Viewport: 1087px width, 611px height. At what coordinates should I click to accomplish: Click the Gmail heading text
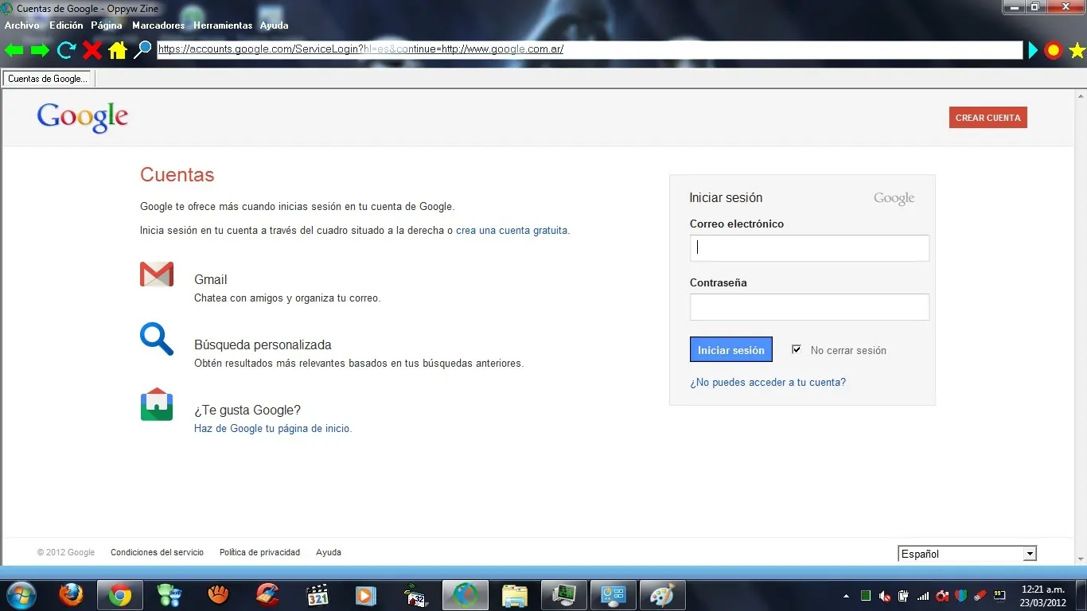tap(211, 279)
